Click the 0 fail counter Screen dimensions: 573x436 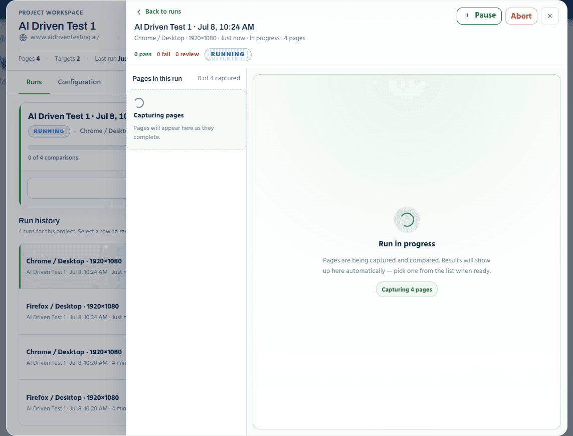pyautogui.click(x=163, y=54)
